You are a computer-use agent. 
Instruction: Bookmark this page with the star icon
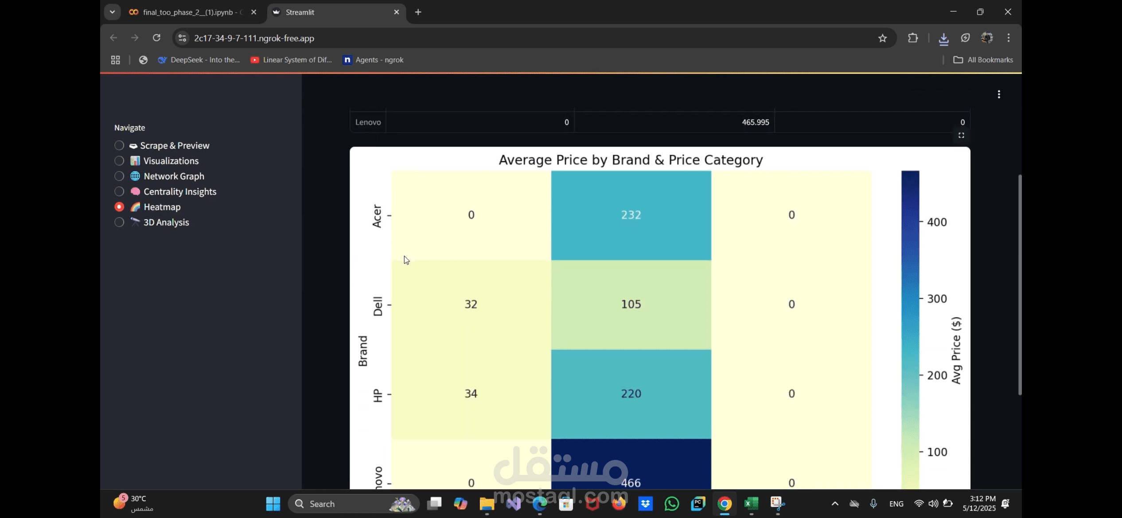click(x=882, y=38)
